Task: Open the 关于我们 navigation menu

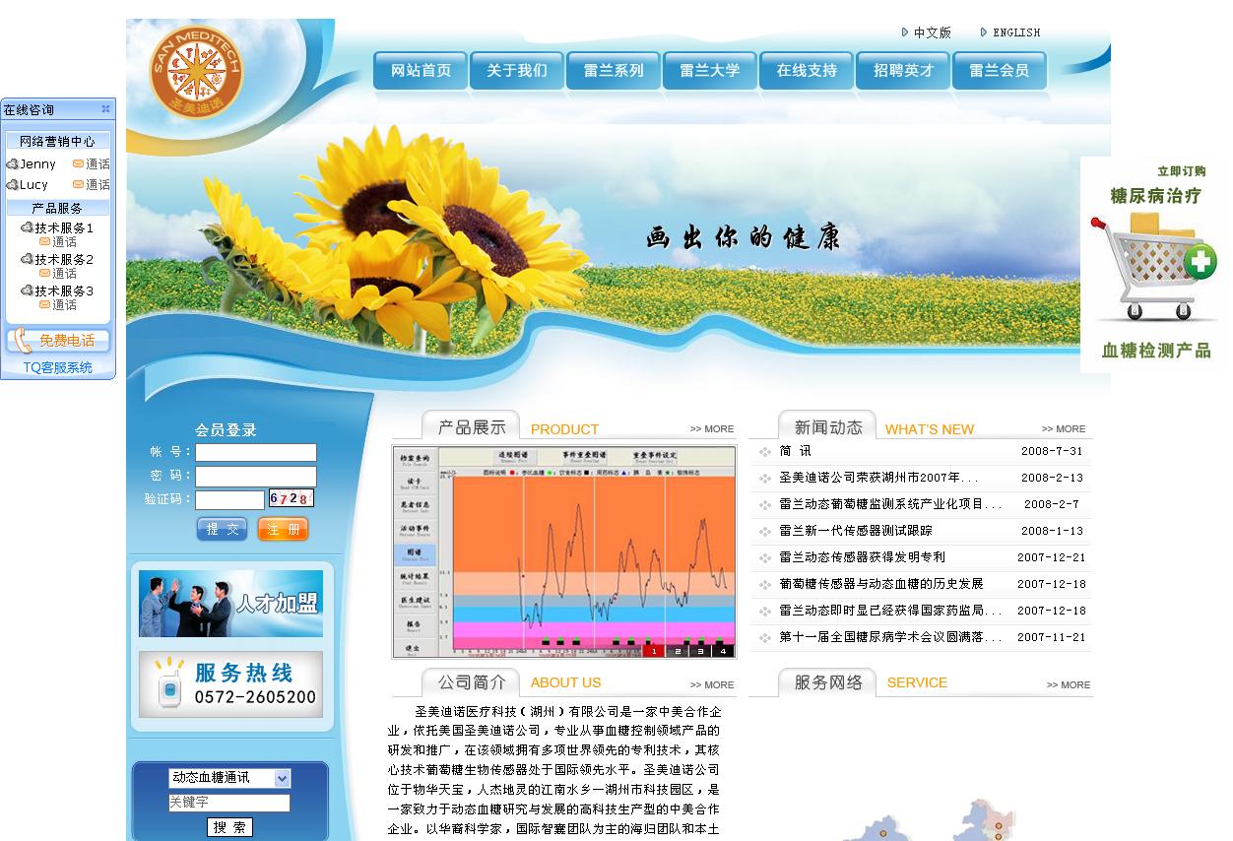Action: tap(515, 70)
